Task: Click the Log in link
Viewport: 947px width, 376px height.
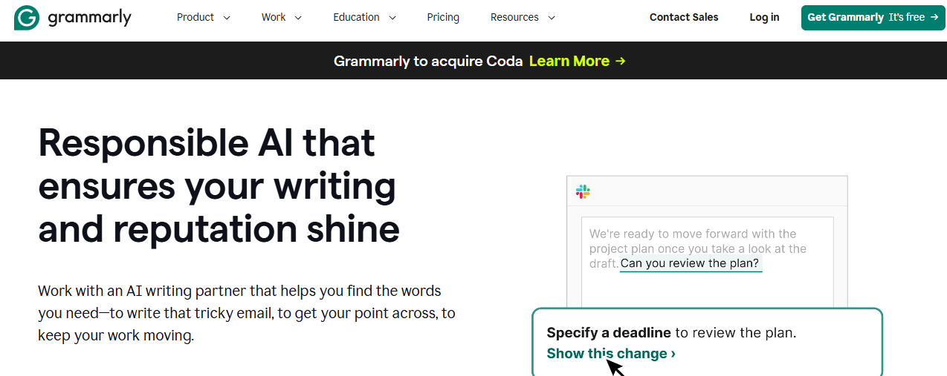Action: point(764,17)
